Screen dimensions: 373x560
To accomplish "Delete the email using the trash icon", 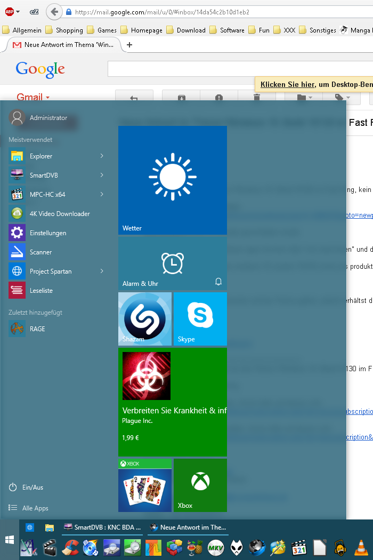I will click(x=257, y=97).
